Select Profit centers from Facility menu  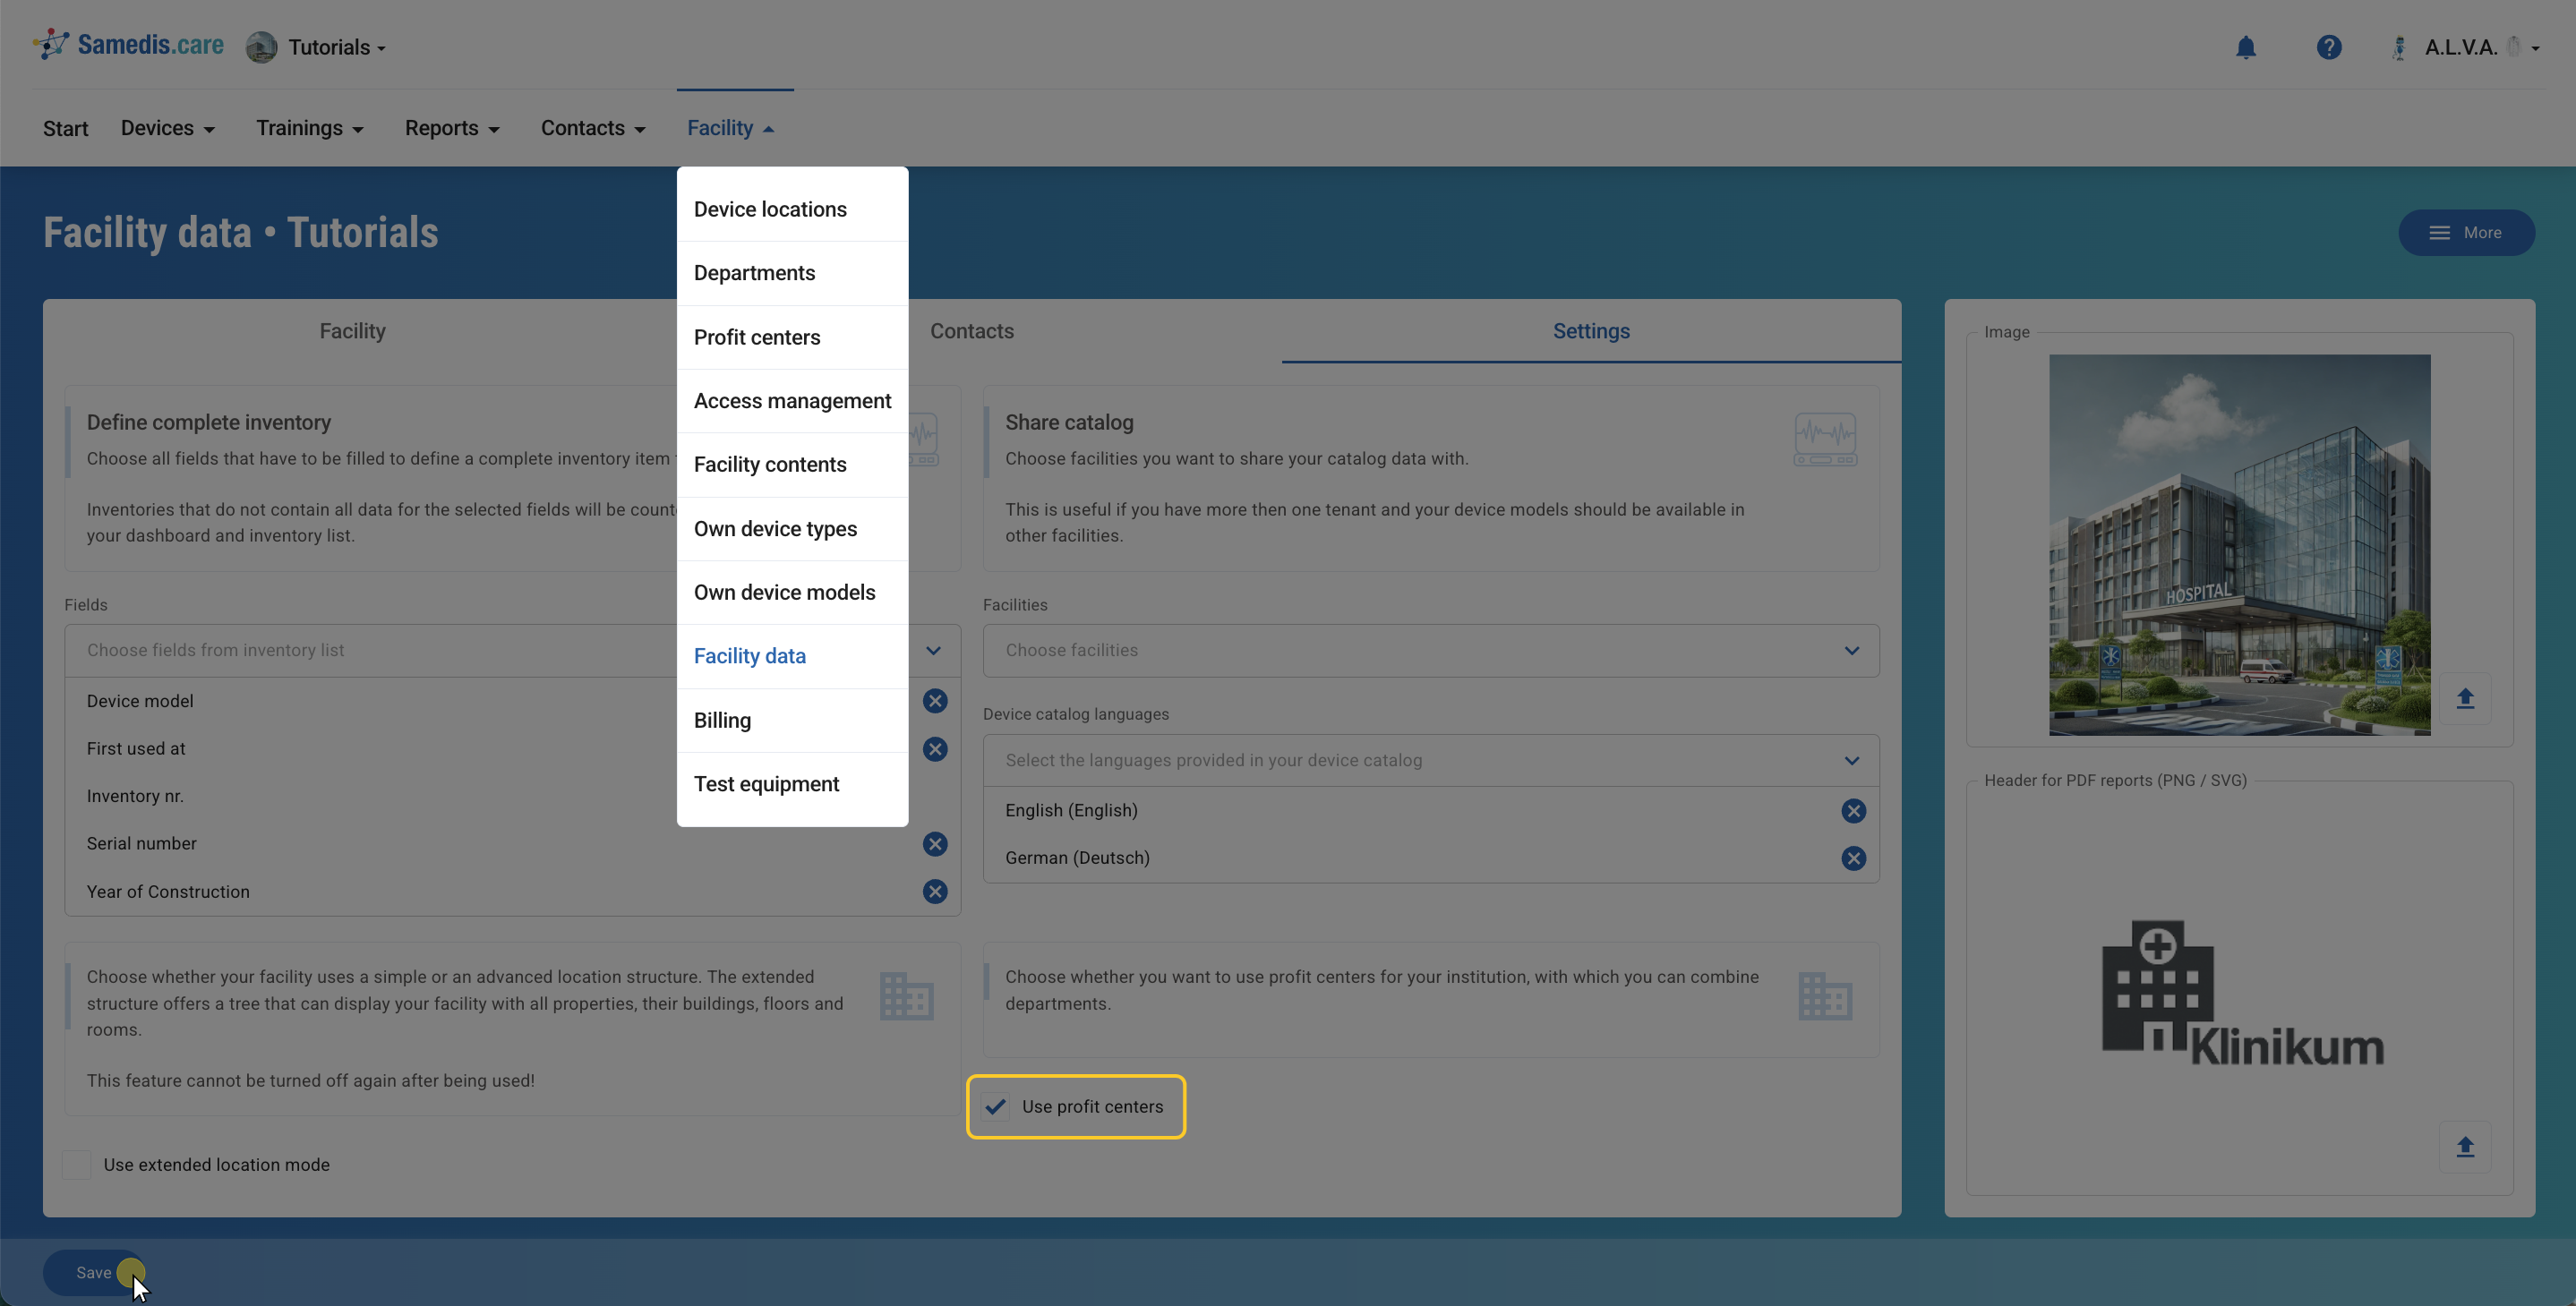point(756,337)
